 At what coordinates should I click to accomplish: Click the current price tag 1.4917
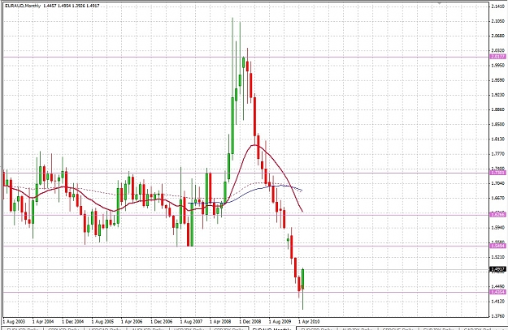coord(497,269)
